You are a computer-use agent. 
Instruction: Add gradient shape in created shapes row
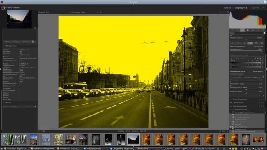tap(35, 107)
